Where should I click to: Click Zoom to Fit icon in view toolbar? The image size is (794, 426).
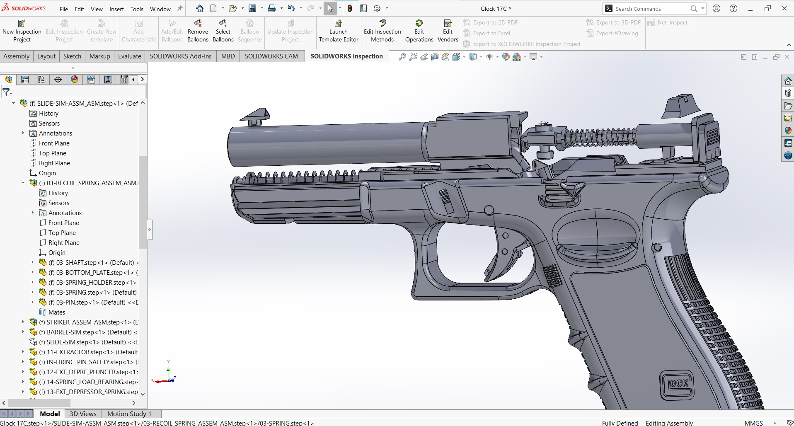tap(402, 57)
